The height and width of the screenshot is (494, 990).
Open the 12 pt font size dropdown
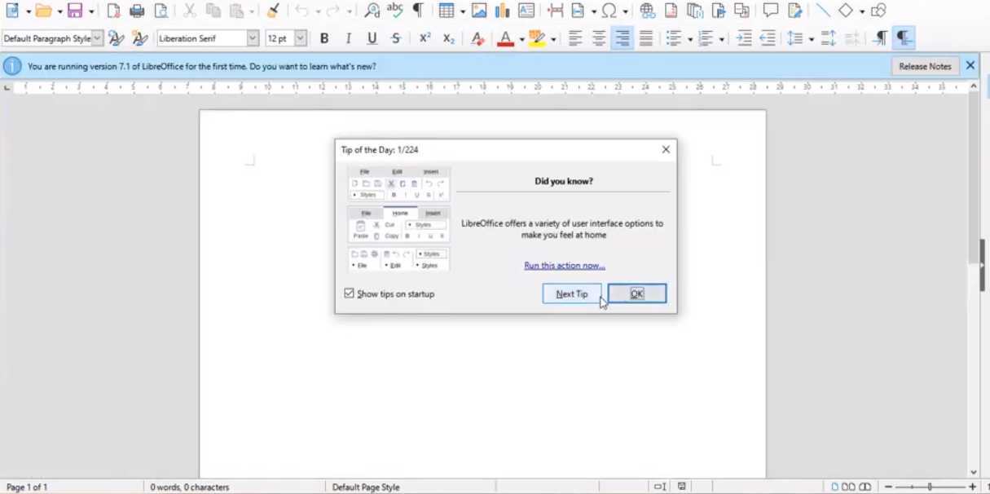(301, 38)
